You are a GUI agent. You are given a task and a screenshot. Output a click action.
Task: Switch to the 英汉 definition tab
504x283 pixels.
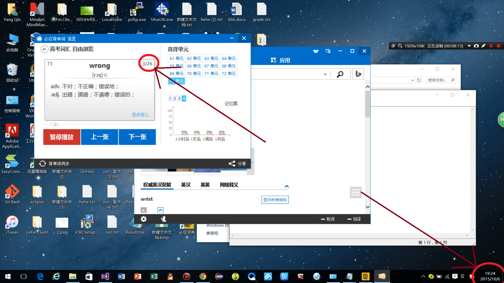tap(186, 185)
